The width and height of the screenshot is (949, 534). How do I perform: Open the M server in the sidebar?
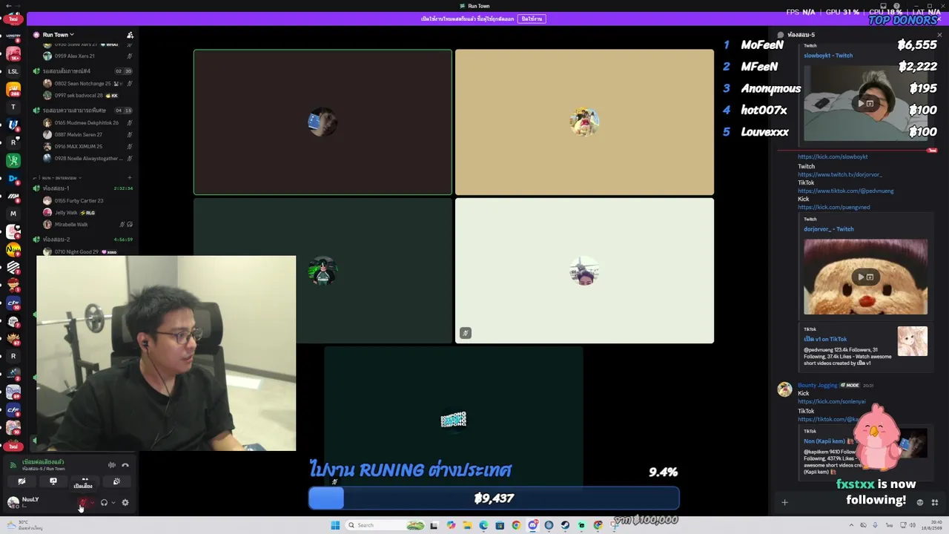(x=13, y=214)
